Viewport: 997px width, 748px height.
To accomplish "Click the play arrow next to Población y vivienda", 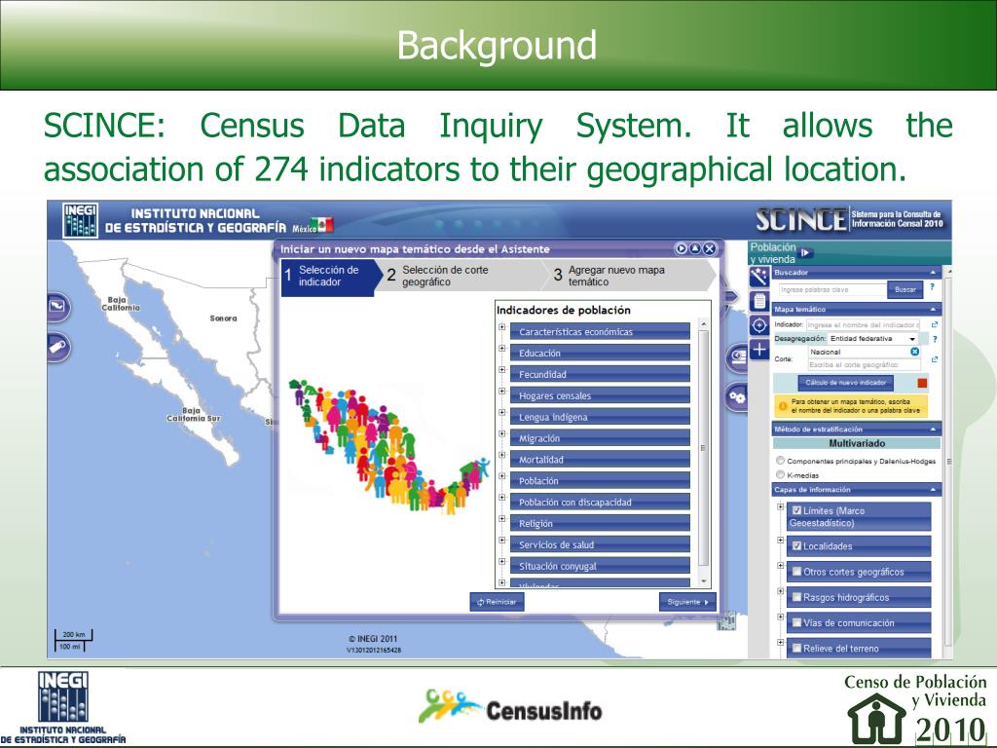I will pyautogui.click(x=805, y=252).
